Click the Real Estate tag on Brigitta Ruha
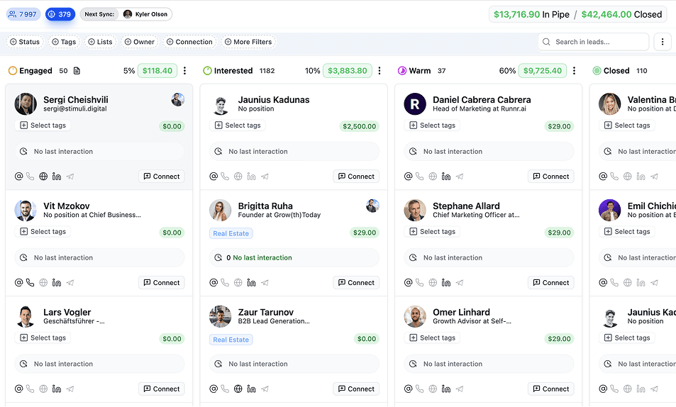The height and width of the screenshot is (407, 676). (231, 233)
